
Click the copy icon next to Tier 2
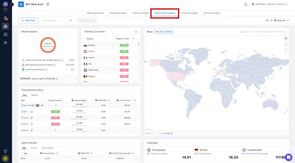tap(32, 118)
